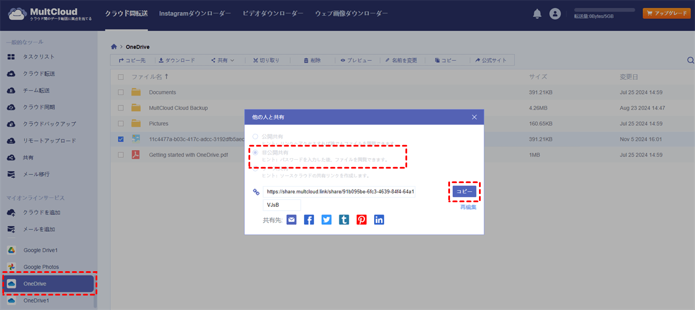Viewport: 695px width, 310px height.
Task: Click ダウンロード in the toolbar
Action: coord(177,60)
